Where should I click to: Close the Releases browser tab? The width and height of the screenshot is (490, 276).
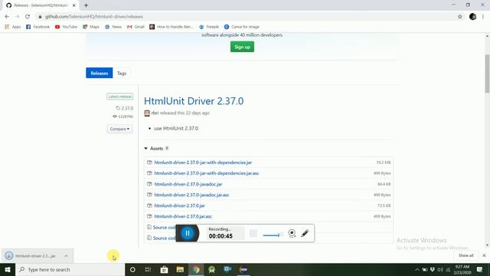pos(74,5)
